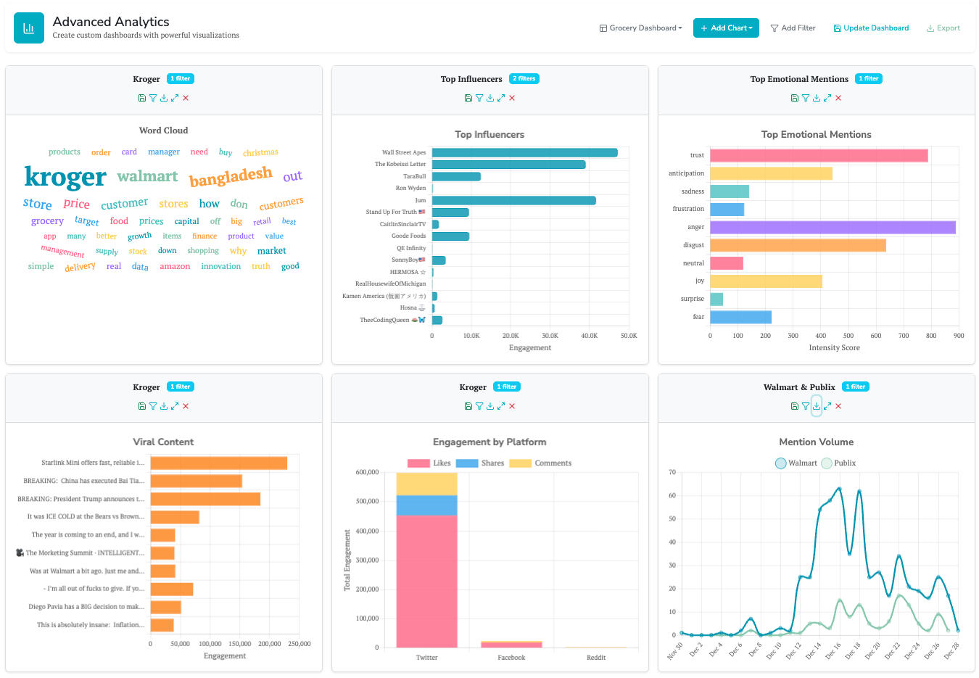
Task: Click the Update Dashboard button
Action: coord(871,28)
